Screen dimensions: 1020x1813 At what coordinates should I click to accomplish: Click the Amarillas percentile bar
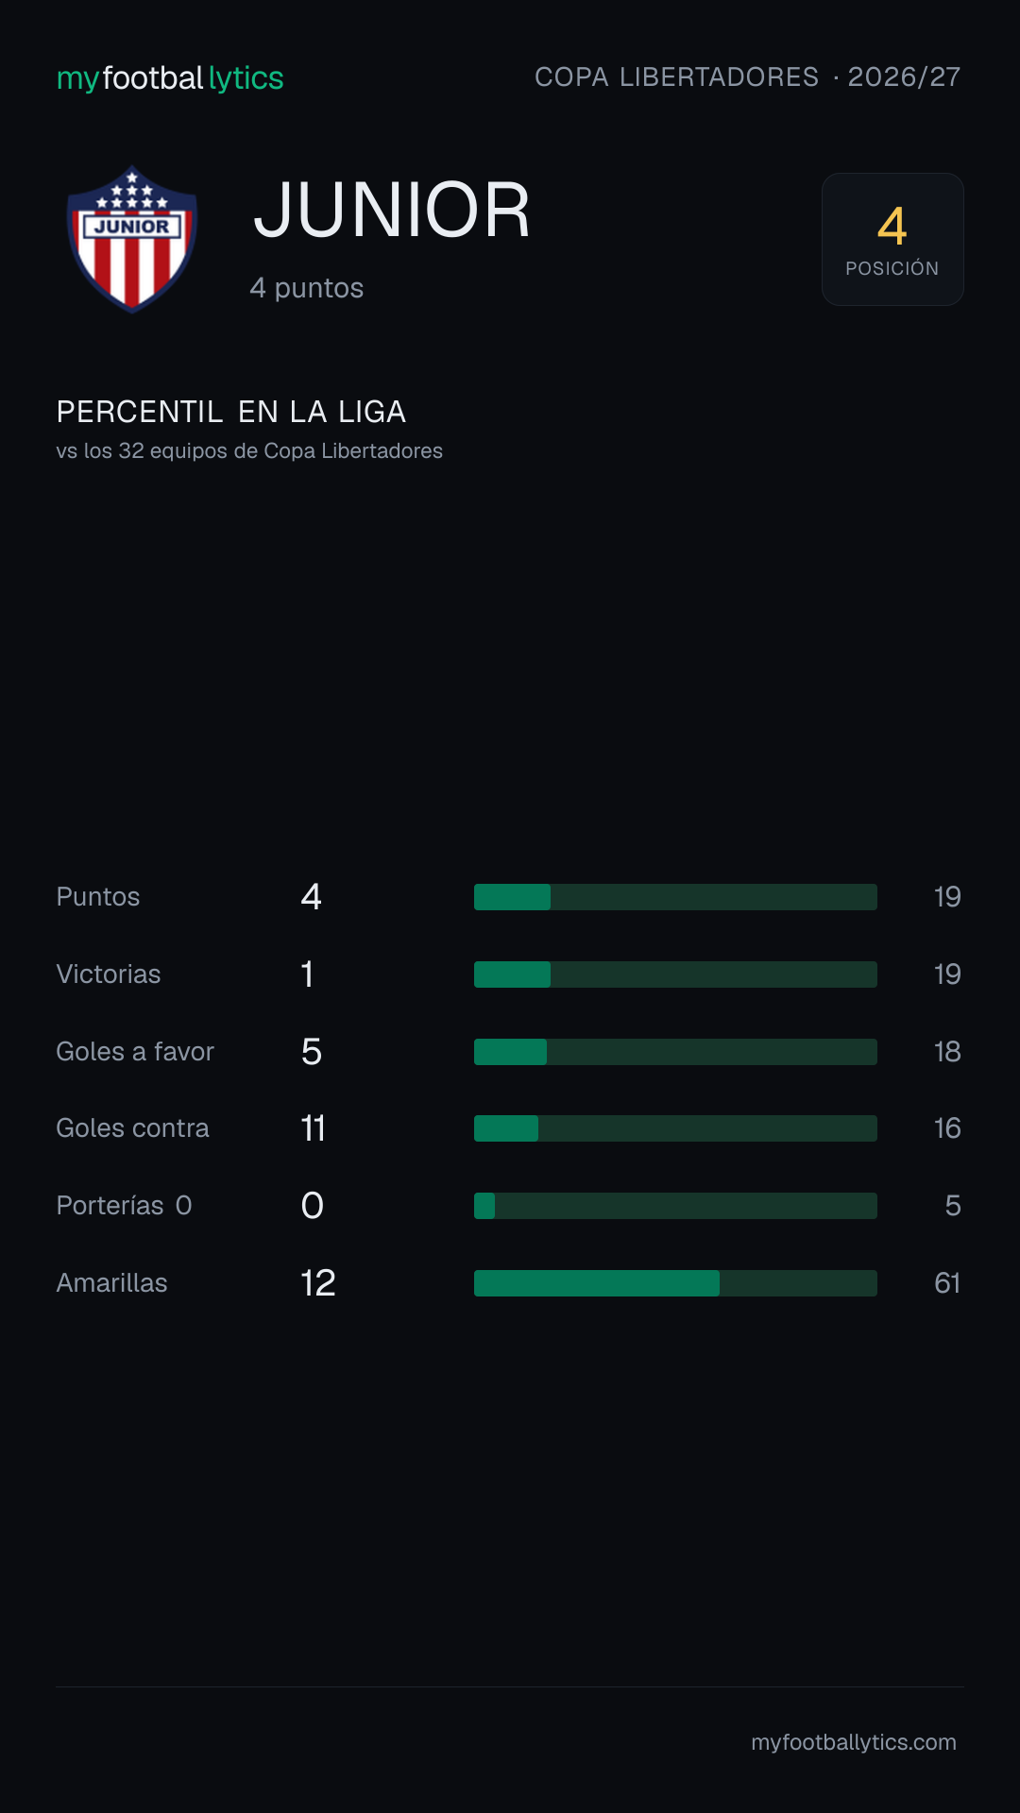(x=675, y=1283)
